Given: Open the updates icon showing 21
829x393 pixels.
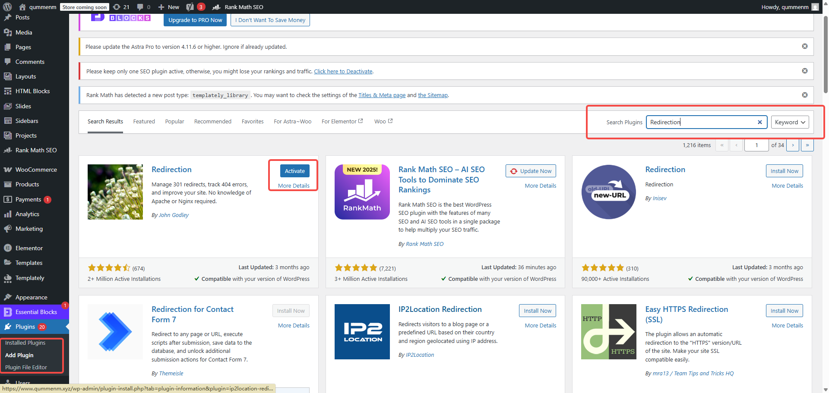Looking at the screenshot, I should point(121,7).
